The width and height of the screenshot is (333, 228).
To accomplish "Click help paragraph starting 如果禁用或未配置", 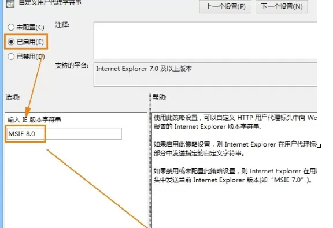I will click(x=235, y=175).
